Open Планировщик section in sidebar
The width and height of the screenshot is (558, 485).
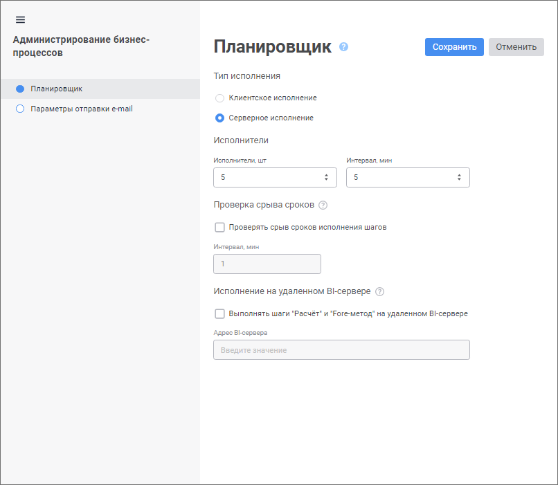coord(57,89)
